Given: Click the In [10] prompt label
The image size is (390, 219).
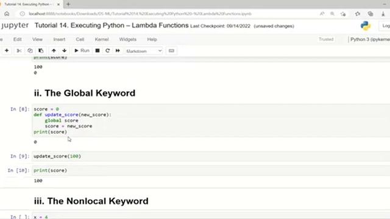Looking at the screenshot, I should pyautogui.click(x=18, y=170).
